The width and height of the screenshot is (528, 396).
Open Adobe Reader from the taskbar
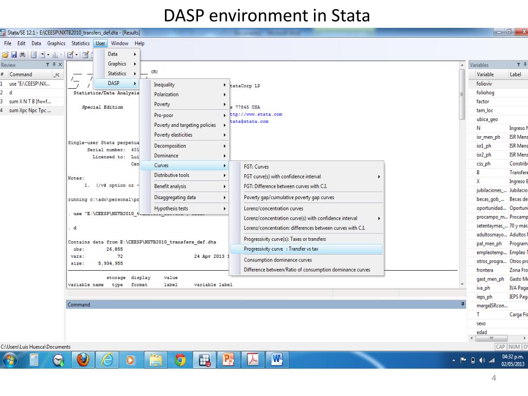(253, 360)
